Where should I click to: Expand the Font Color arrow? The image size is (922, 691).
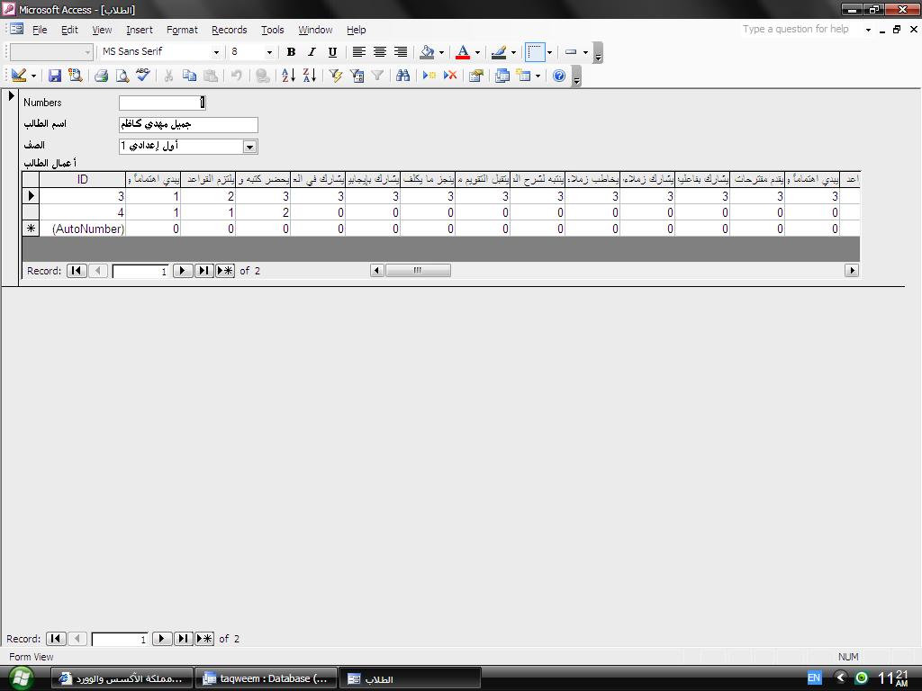pos(477,51)
